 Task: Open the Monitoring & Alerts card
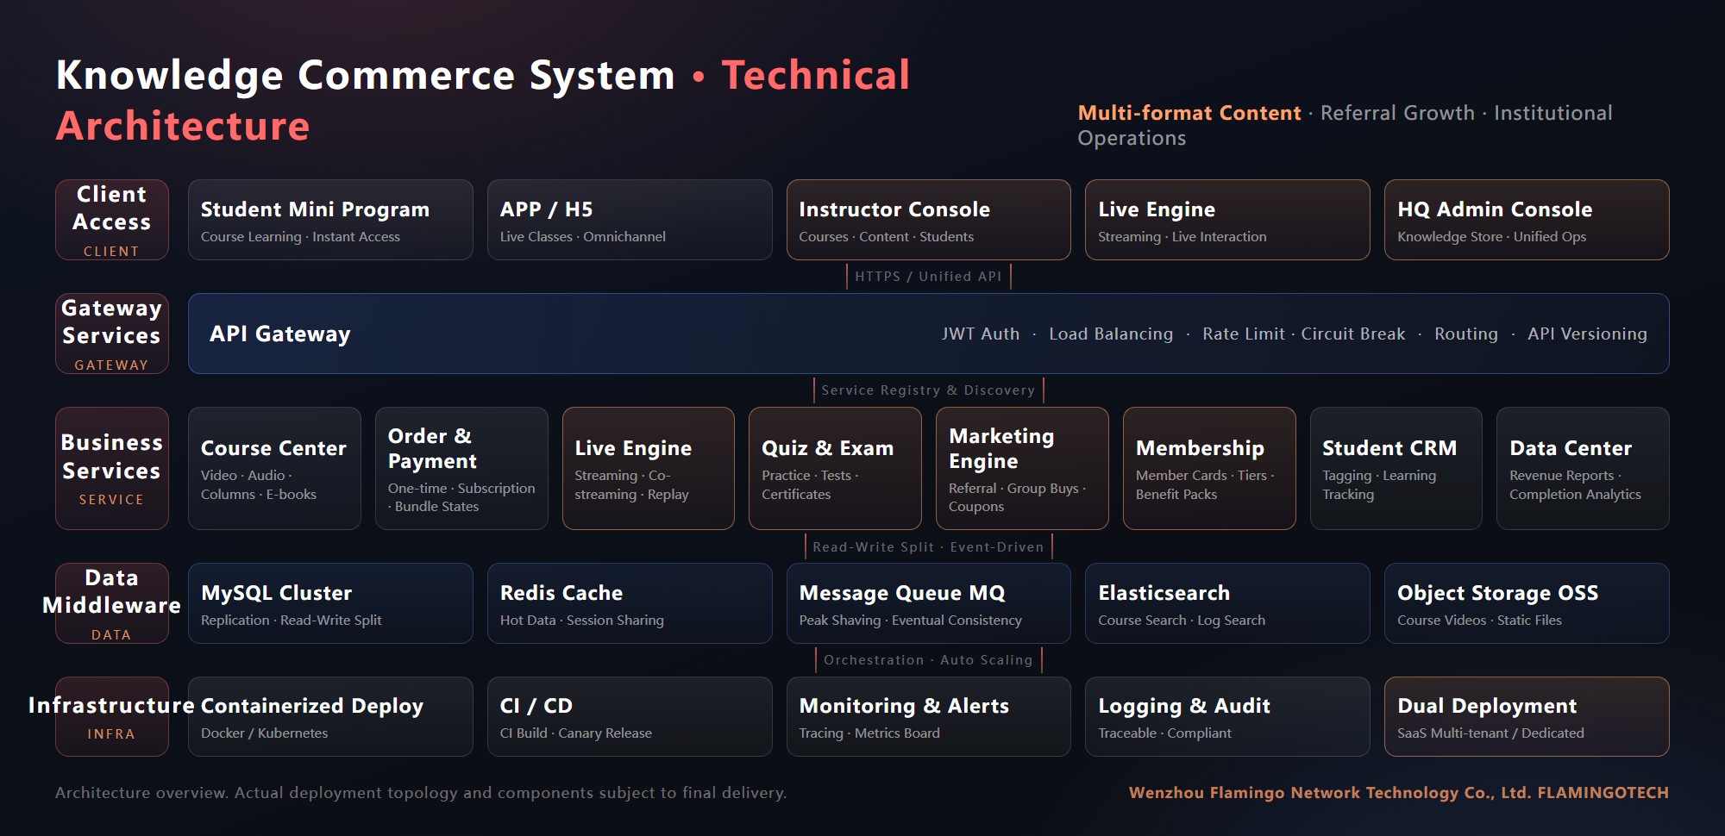coord(929,717)
